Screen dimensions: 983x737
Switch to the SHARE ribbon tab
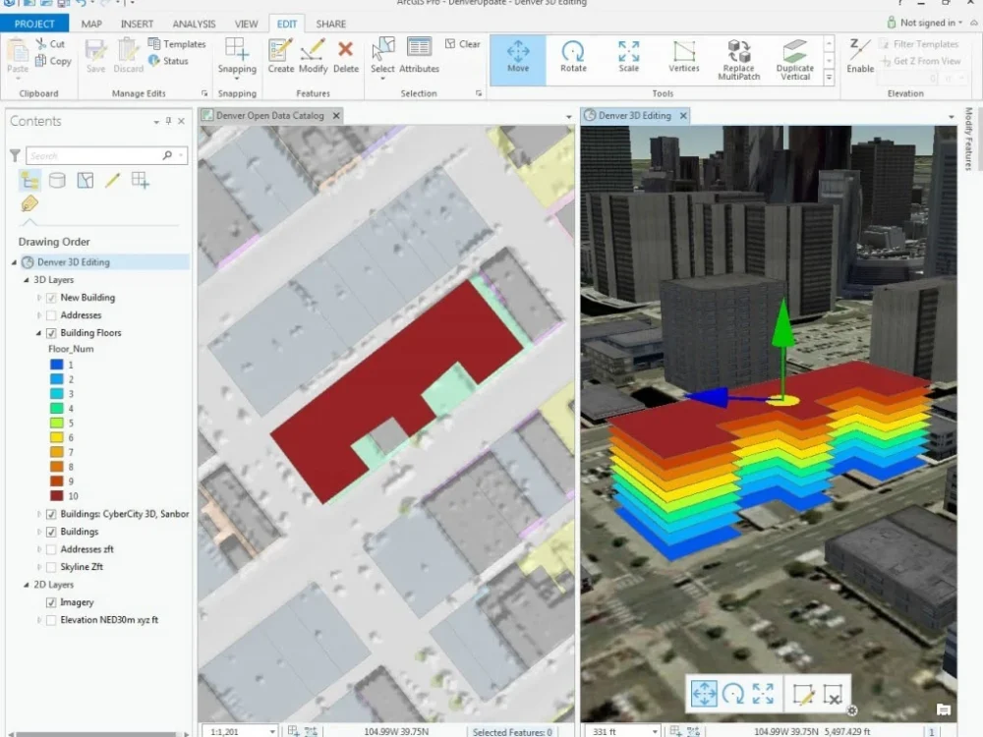tap(331, 23)
